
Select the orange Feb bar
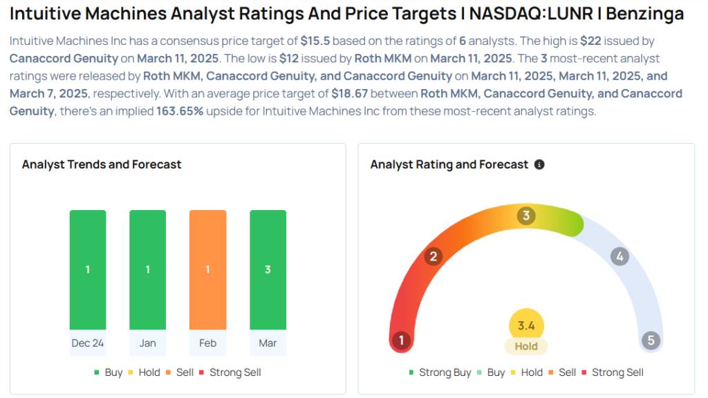pos(207,269)
